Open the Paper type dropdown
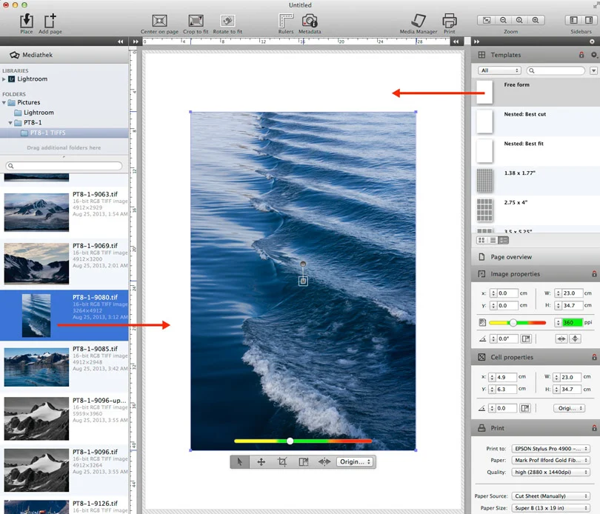The width and height of the screenshot is (600, 514). tap(550, 461)
